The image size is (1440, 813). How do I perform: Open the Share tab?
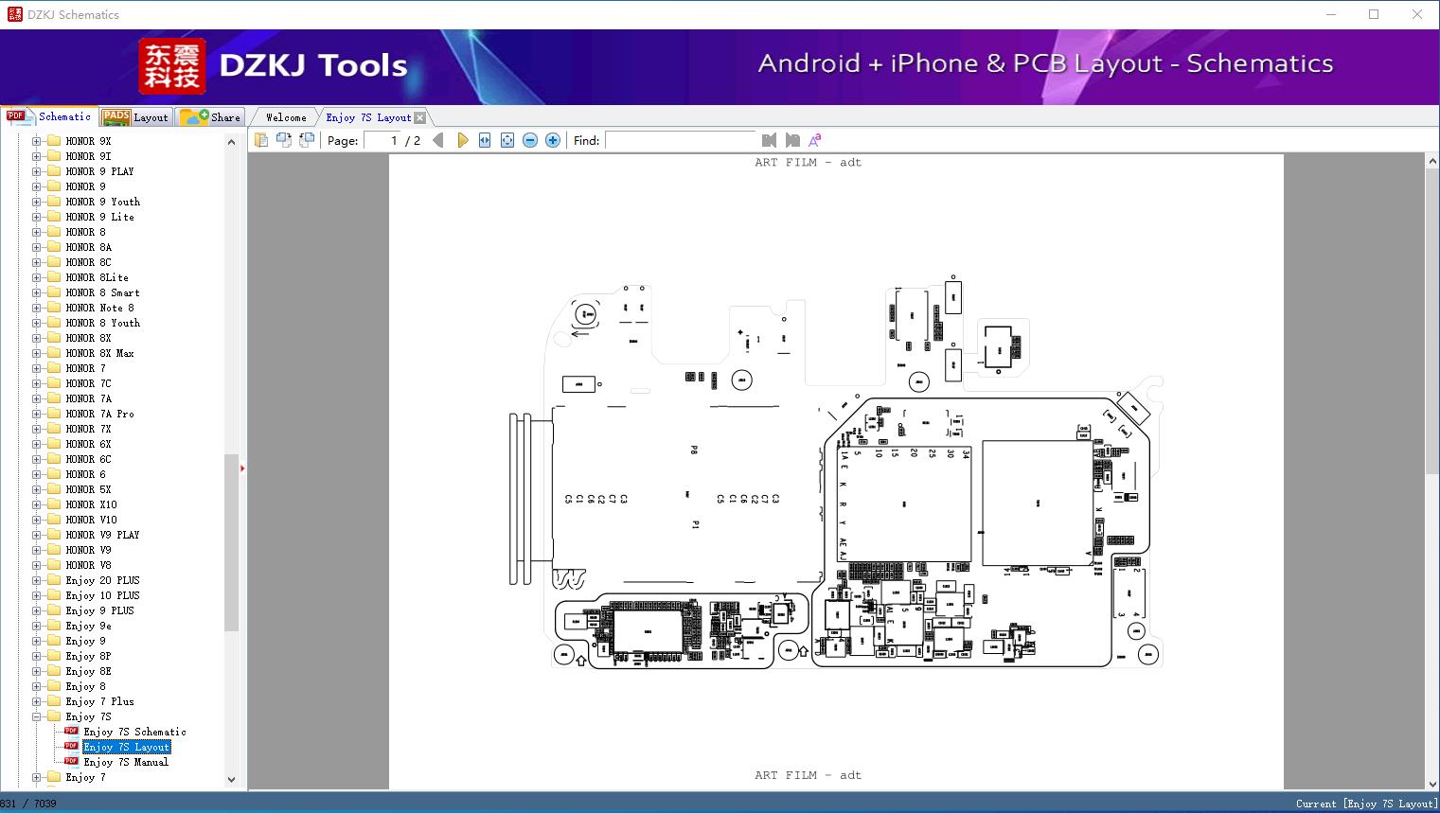coord(210,117)
